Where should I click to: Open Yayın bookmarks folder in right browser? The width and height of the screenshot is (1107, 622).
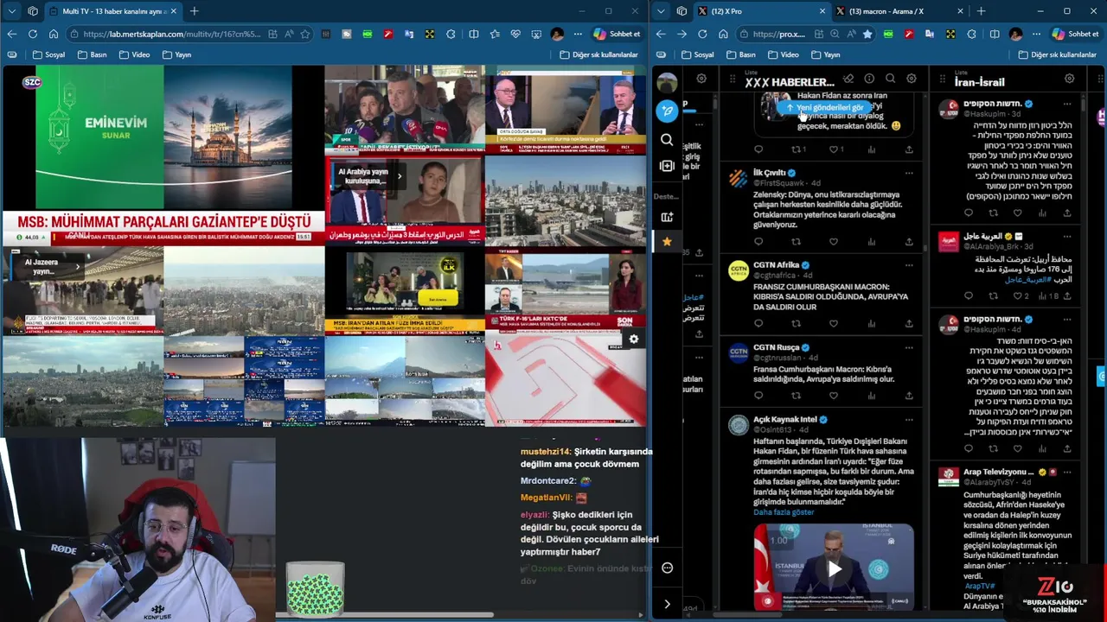point(824,54)
